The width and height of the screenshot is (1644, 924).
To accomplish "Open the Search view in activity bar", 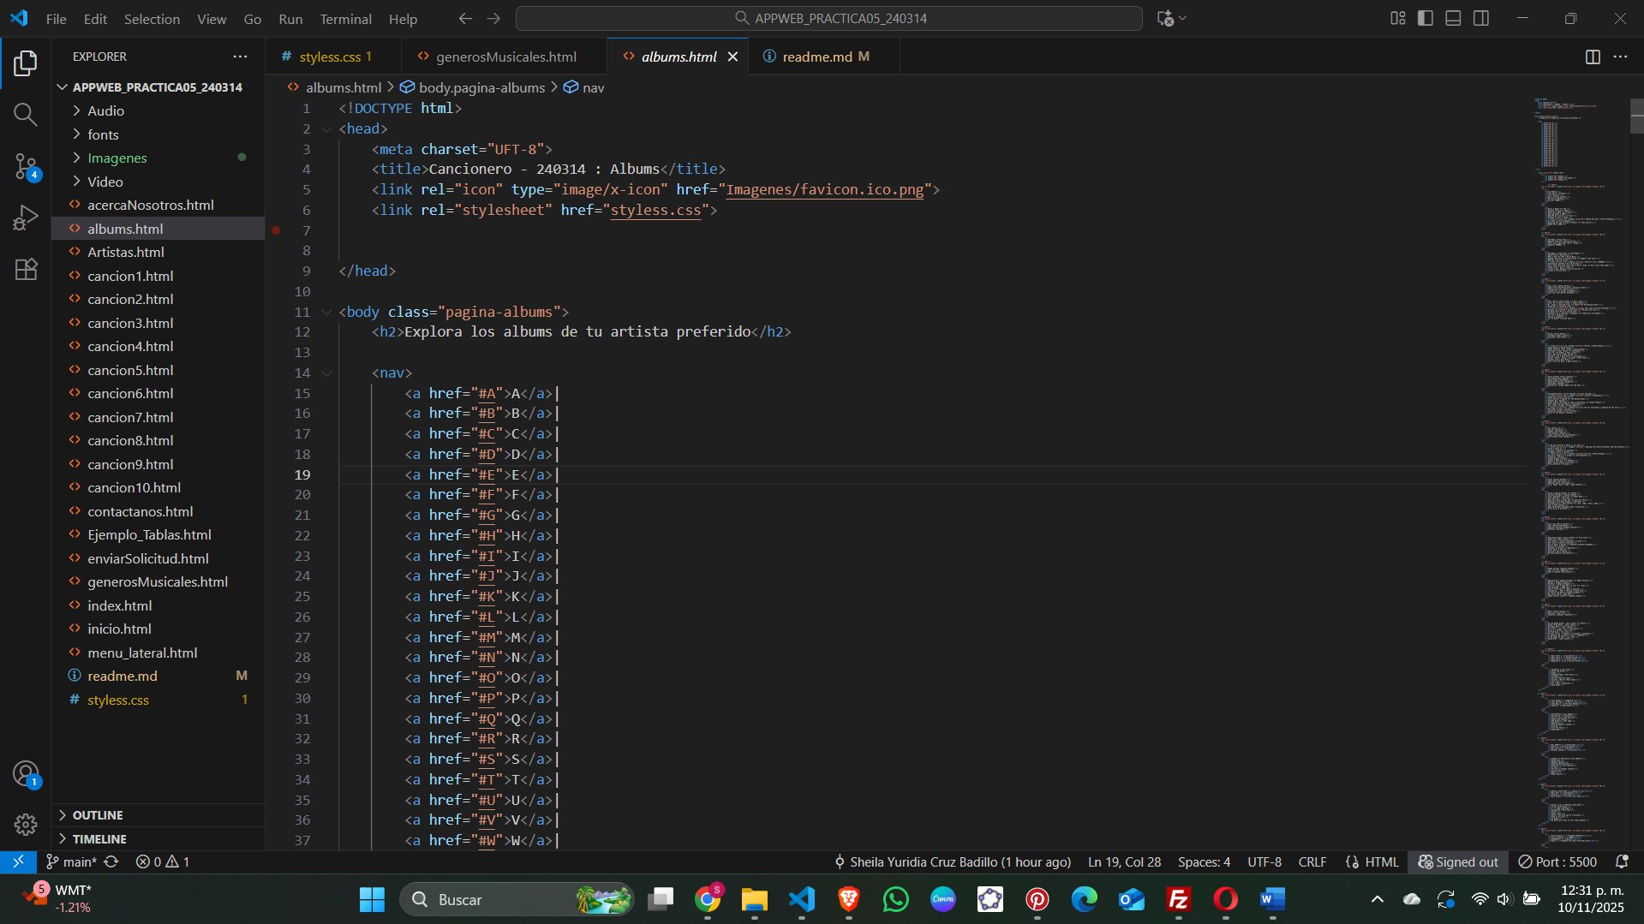I will pyautogui.click(x=26, y=115).
